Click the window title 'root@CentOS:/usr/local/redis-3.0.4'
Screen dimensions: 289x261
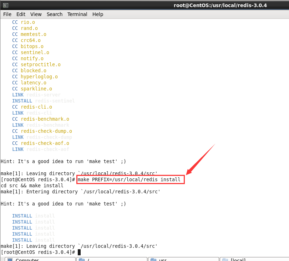click(220, 5)
